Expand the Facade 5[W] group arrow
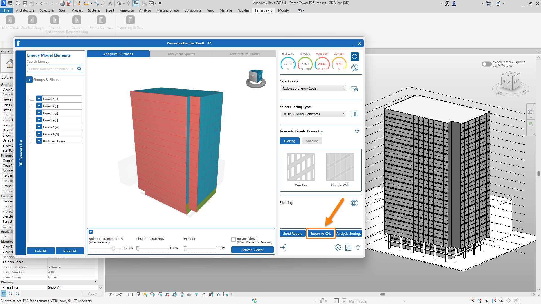 click(x=39, y=127)
